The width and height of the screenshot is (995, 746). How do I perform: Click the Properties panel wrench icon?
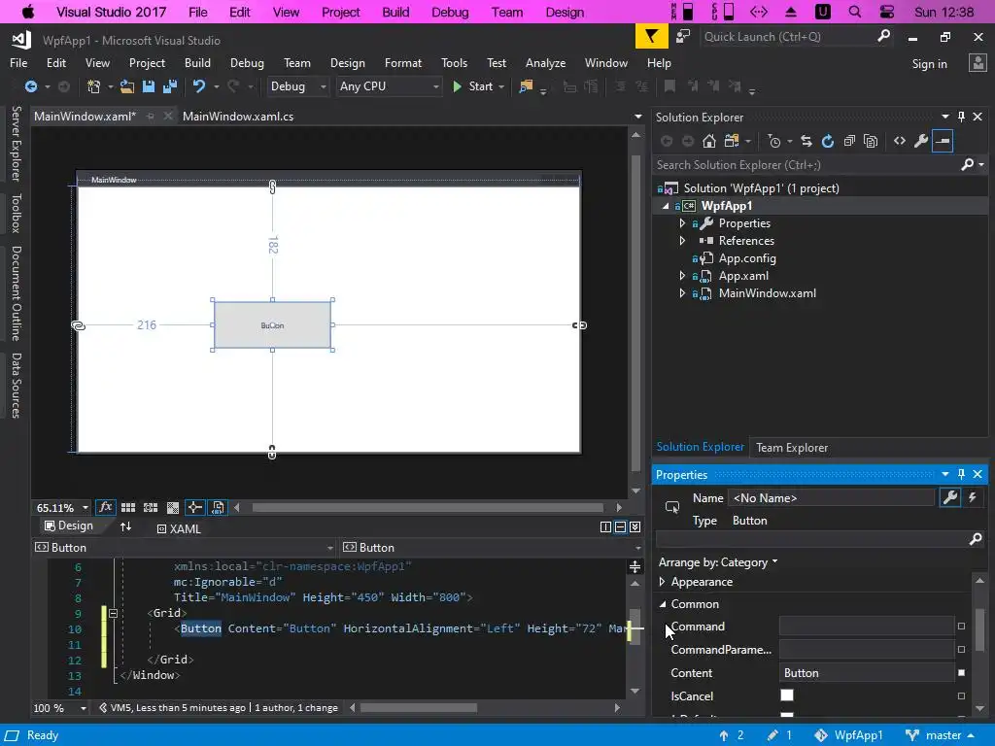(950, 497)
